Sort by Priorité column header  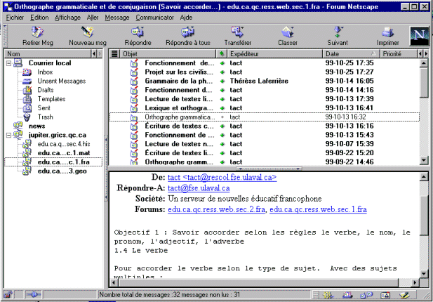click(398, 53)
